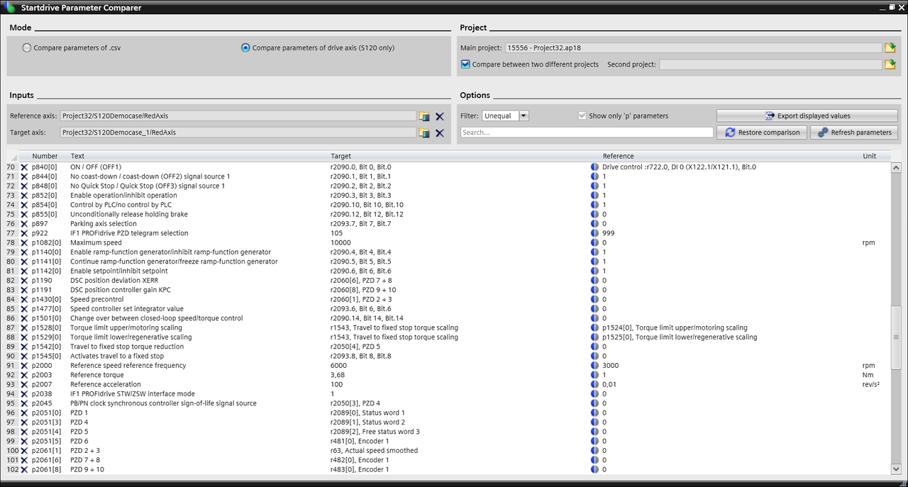Select 'Unconditionally release holding brake' row text
Image resolution: width=908 pixels, height=487 pixels.
(128, 214)
